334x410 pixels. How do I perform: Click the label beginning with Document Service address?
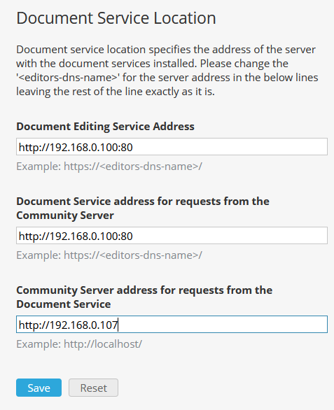pos(143,208)
